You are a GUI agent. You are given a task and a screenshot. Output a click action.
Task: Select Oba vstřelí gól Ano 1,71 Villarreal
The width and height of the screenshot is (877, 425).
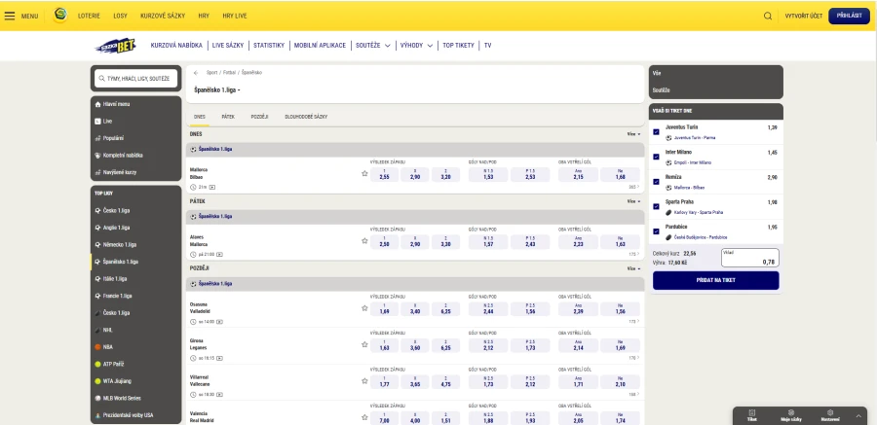pos(578,382)
